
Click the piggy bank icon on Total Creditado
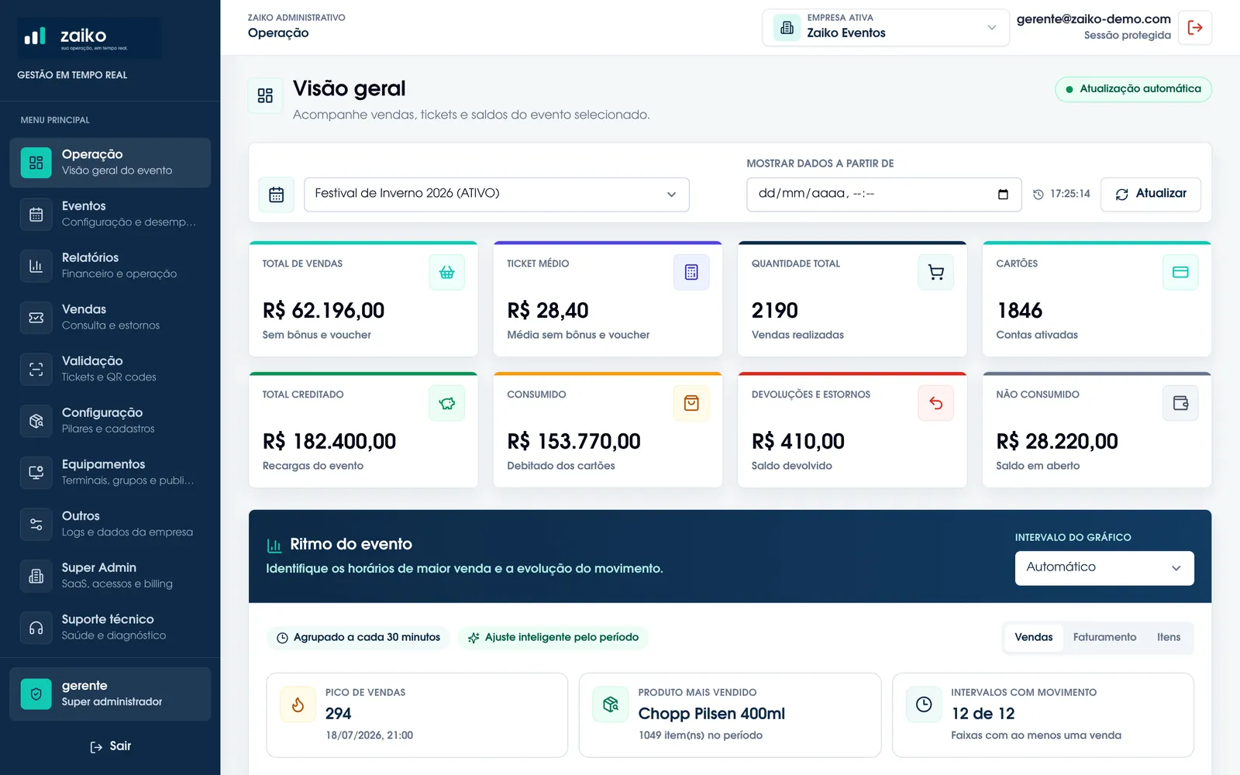click(x=447, y=403)
